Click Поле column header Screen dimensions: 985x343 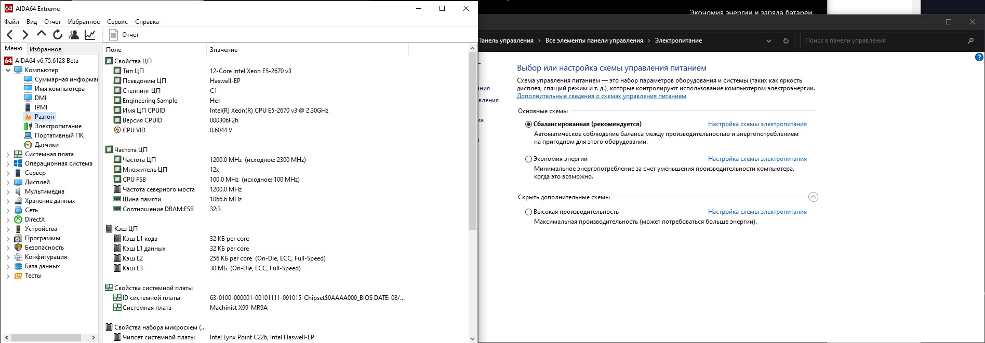click(x=154, y=50)
